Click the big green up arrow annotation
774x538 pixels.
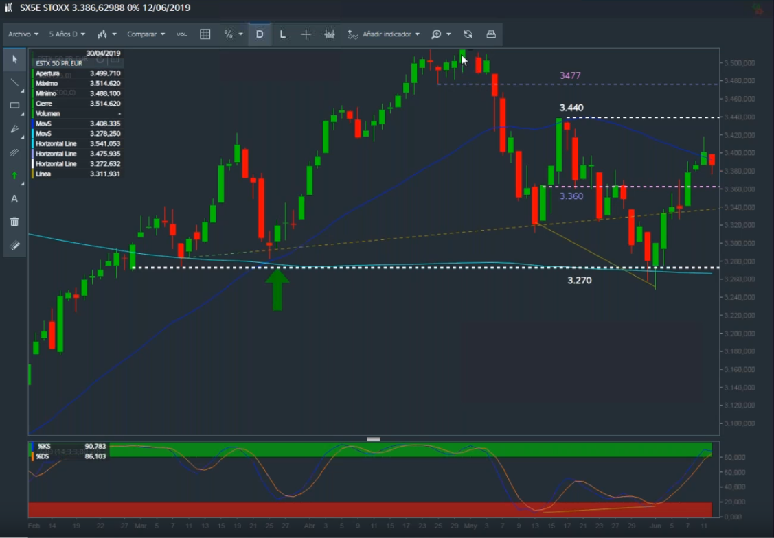[277, 290]
